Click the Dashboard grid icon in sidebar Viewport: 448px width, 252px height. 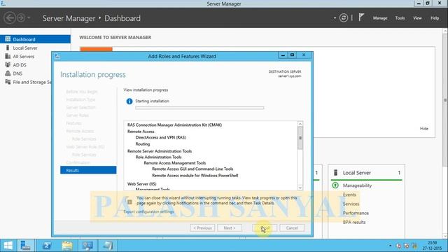8,39
